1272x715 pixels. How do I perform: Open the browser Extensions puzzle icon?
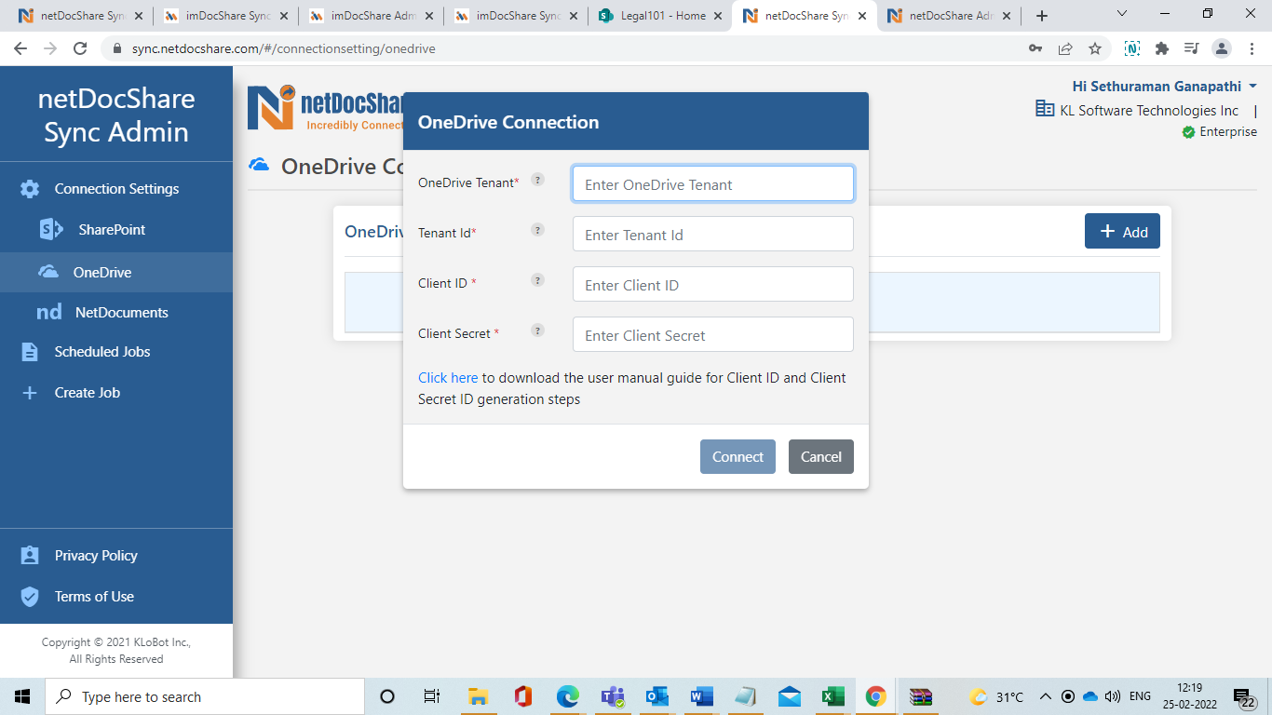(1162, 48)
